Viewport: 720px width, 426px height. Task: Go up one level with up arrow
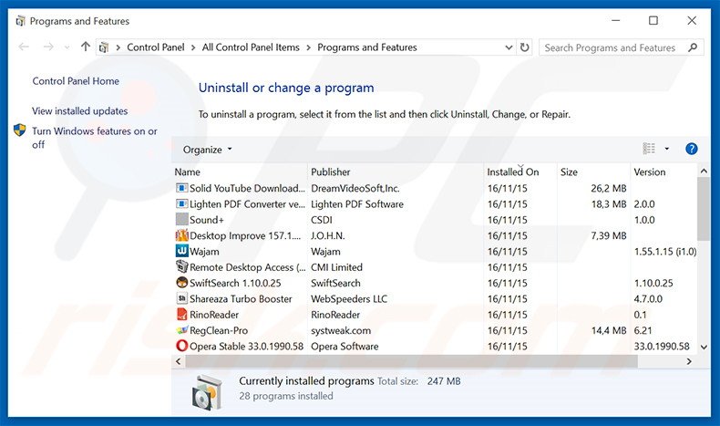(85, 47)
